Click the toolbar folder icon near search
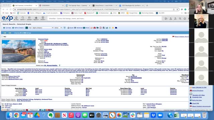Image resolution: width=214 pixels, height=120 pixels. pos(166,19)
